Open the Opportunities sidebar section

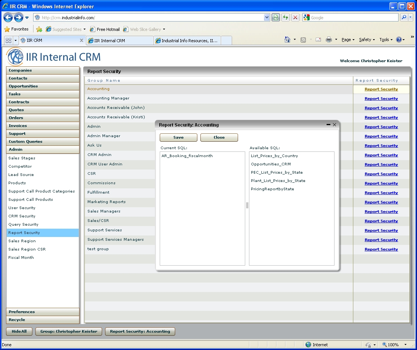(x=43, y=86)
